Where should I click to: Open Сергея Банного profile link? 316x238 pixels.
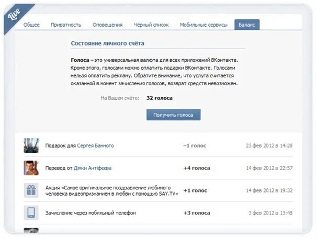coord(95,145)
